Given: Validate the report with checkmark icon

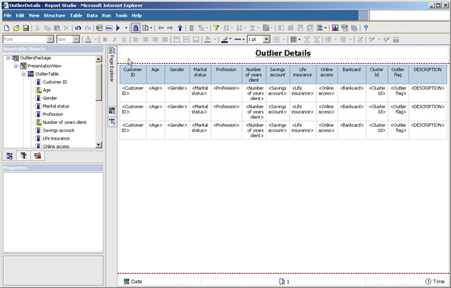Looking at the screenshot, I should (x=99, y=28).
